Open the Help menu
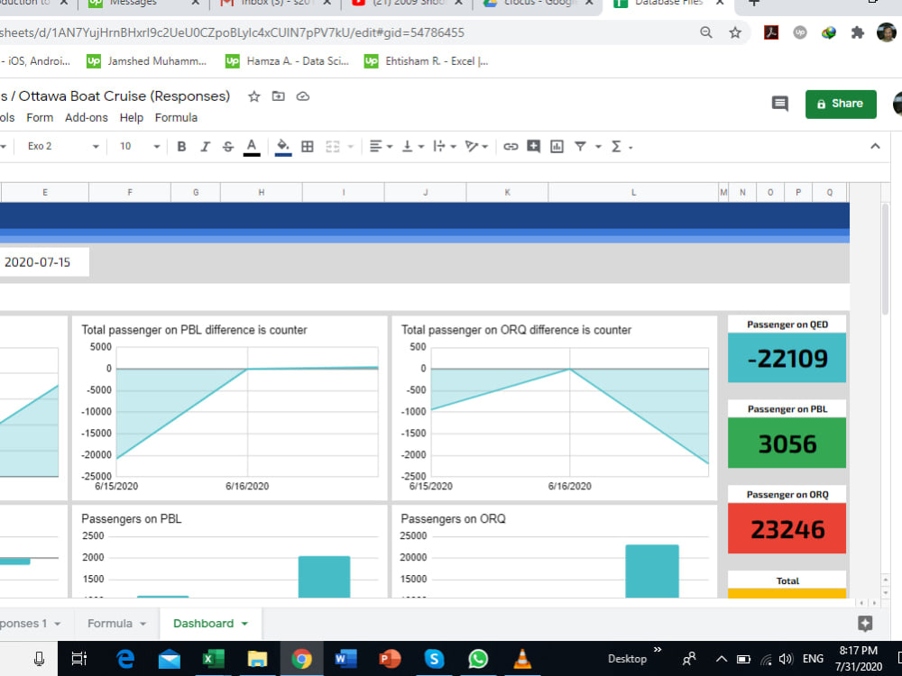 131,117
